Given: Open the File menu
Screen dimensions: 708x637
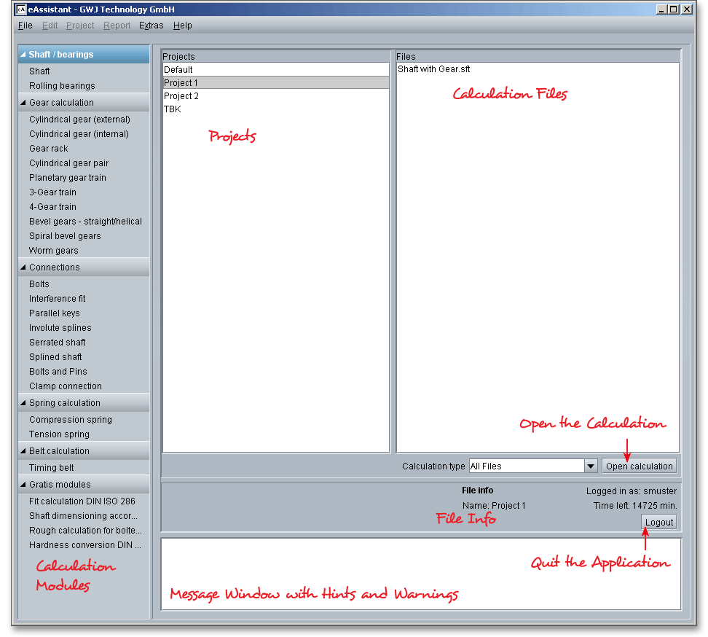Looking at the screenshot, I should pos(25,26).
